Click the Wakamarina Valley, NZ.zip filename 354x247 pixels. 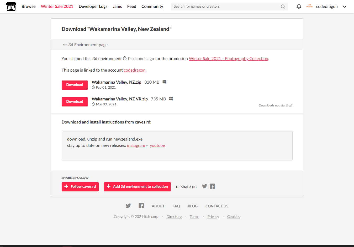[117, 82]
